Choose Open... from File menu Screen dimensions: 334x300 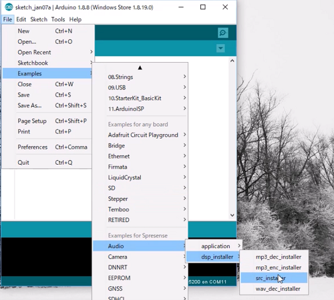tap(47, 41)
